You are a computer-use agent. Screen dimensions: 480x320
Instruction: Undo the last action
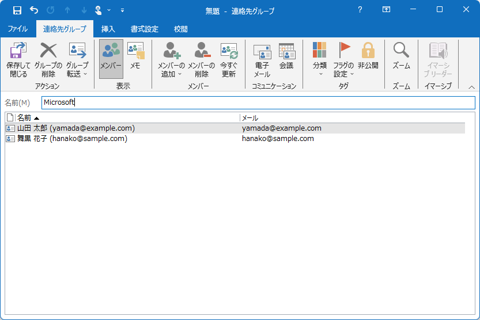[34, 10]
